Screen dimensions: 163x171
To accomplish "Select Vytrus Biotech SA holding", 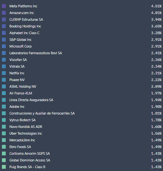I will point(22,120).
